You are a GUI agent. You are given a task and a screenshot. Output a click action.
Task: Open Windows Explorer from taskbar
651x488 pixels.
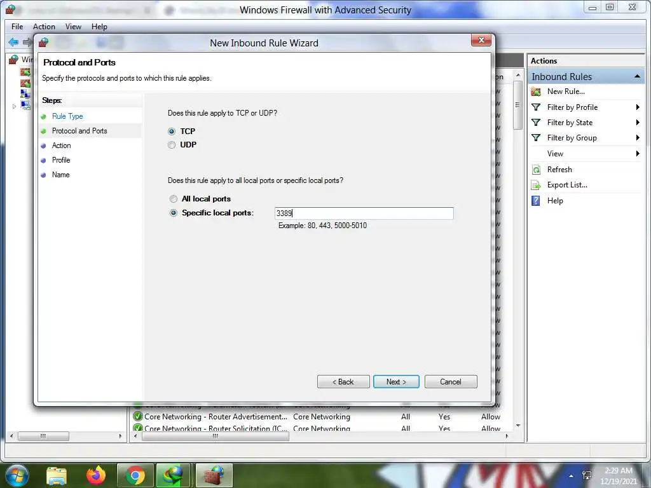point(57,475)
